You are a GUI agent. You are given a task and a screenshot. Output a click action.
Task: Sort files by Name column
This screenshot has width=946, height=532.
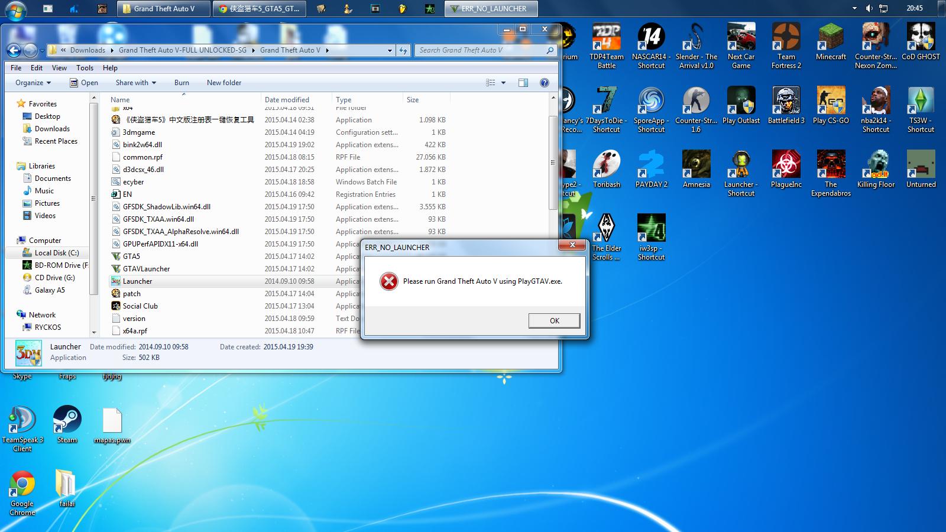click(x=120, y=100)
